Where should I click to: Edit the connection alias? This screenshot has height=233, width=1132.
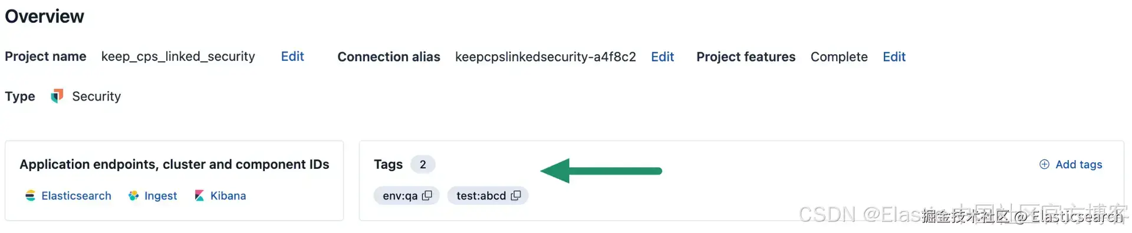coord(662,56)
